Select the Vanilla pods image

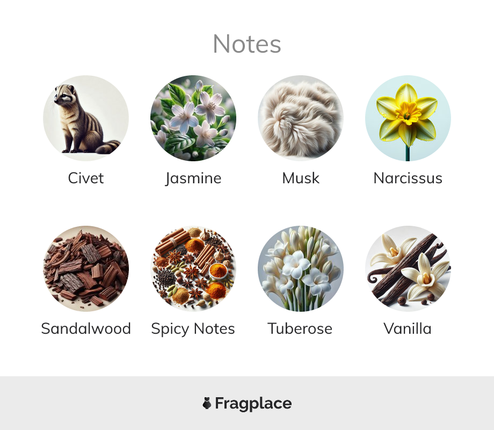coord(408,268)
